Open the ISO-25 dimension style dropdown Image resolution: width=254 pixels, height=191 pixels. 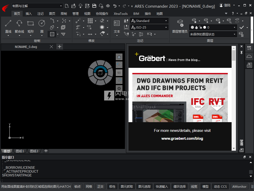(x=149, y=28)
